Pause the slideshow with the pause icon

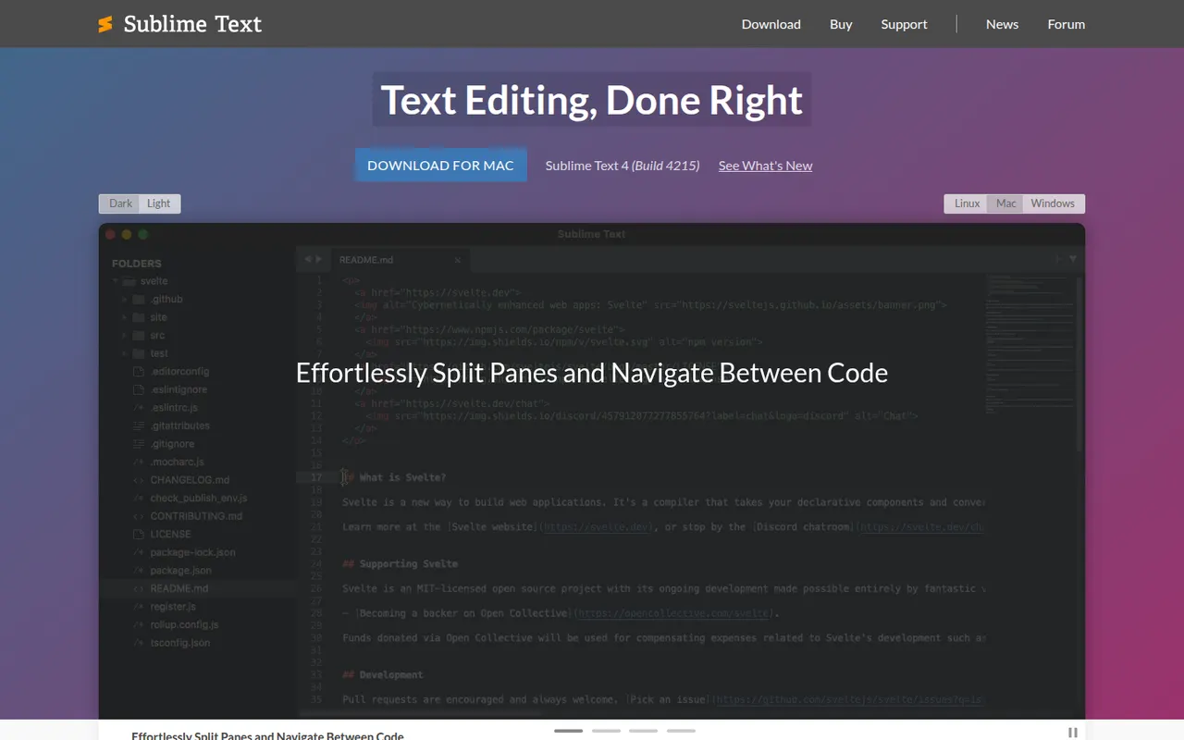[x=1073, y=733]
